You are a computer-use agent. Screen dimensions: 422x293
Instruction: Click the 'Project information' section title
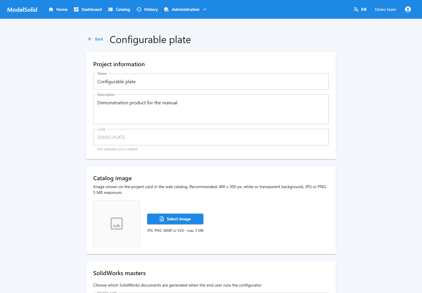pyautogui.click(x=119, y=64)
